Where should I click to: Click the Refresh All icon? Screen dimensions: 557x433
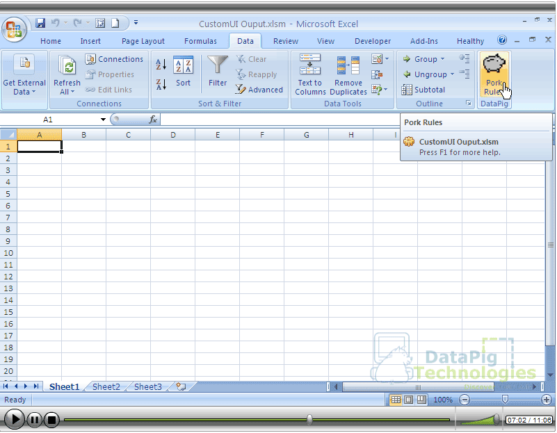coord(67,65)
